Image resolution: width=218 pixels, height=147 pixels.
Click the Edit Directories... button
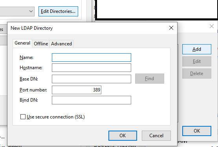[58, 11]
